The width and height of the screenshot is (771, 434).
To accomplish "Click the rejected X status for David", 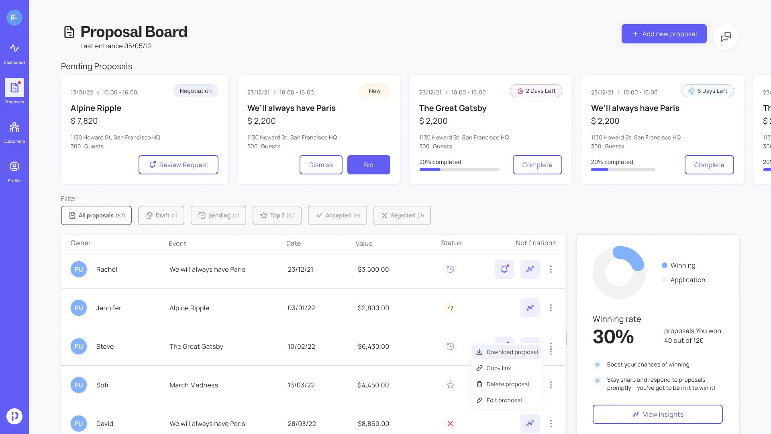I will pos(450,424).
